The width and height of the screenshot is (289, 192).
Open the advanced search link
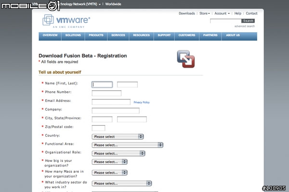[x=245, y=26]
